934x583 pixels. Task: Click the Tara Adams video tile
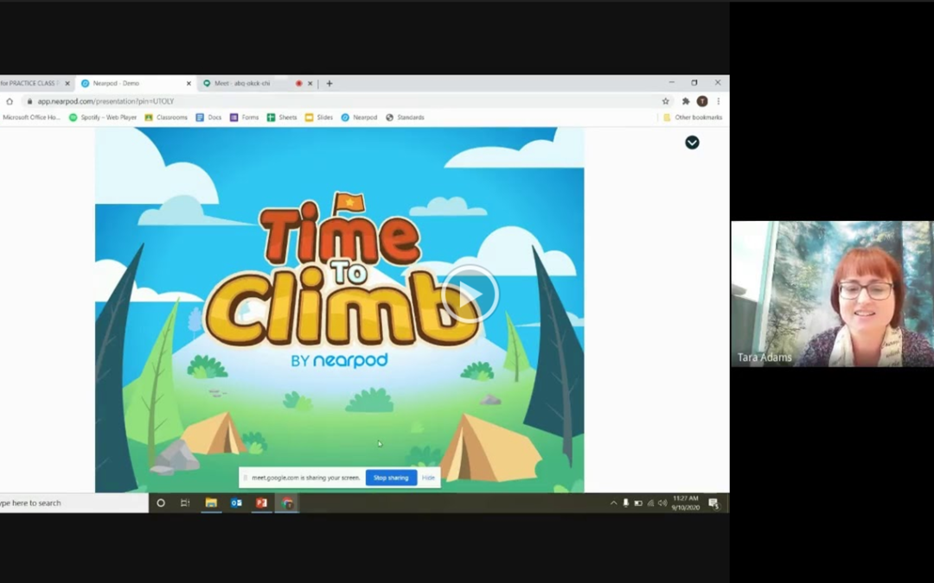pos(832,294)
